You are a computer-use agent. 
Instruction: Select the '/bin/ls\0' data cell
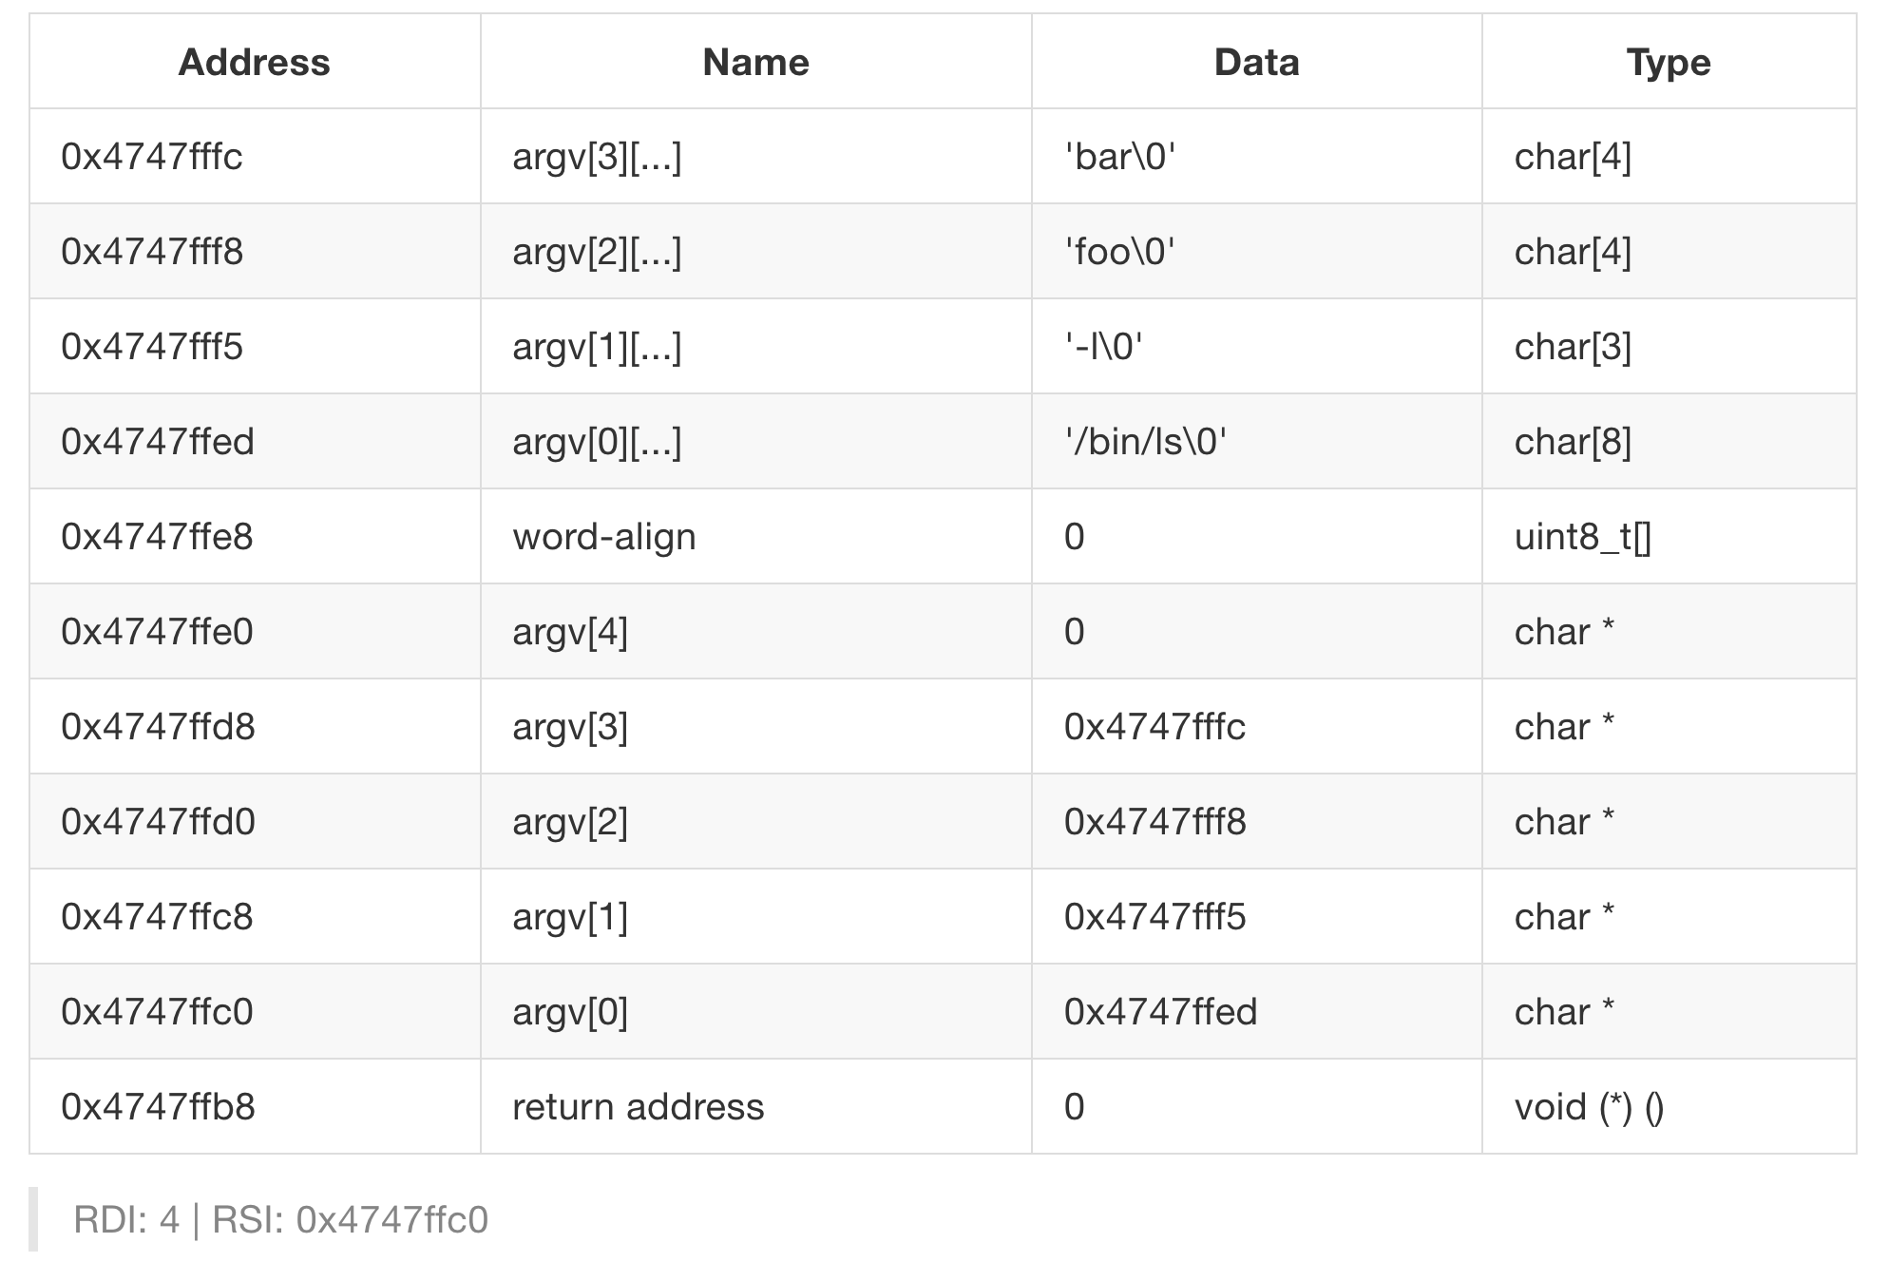coord(1145,442)
